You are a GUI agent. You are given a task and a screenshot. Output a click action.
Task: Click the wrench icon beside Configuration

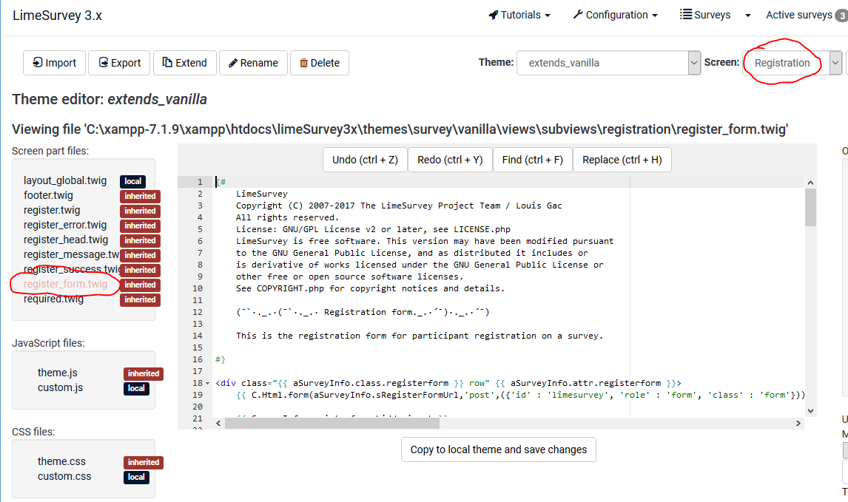(578, 15)
